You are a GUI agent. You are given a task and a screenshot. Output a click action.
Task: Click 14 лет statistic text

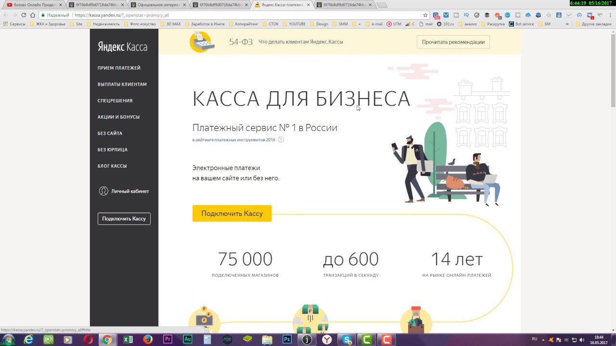click(x=457, y=264)
